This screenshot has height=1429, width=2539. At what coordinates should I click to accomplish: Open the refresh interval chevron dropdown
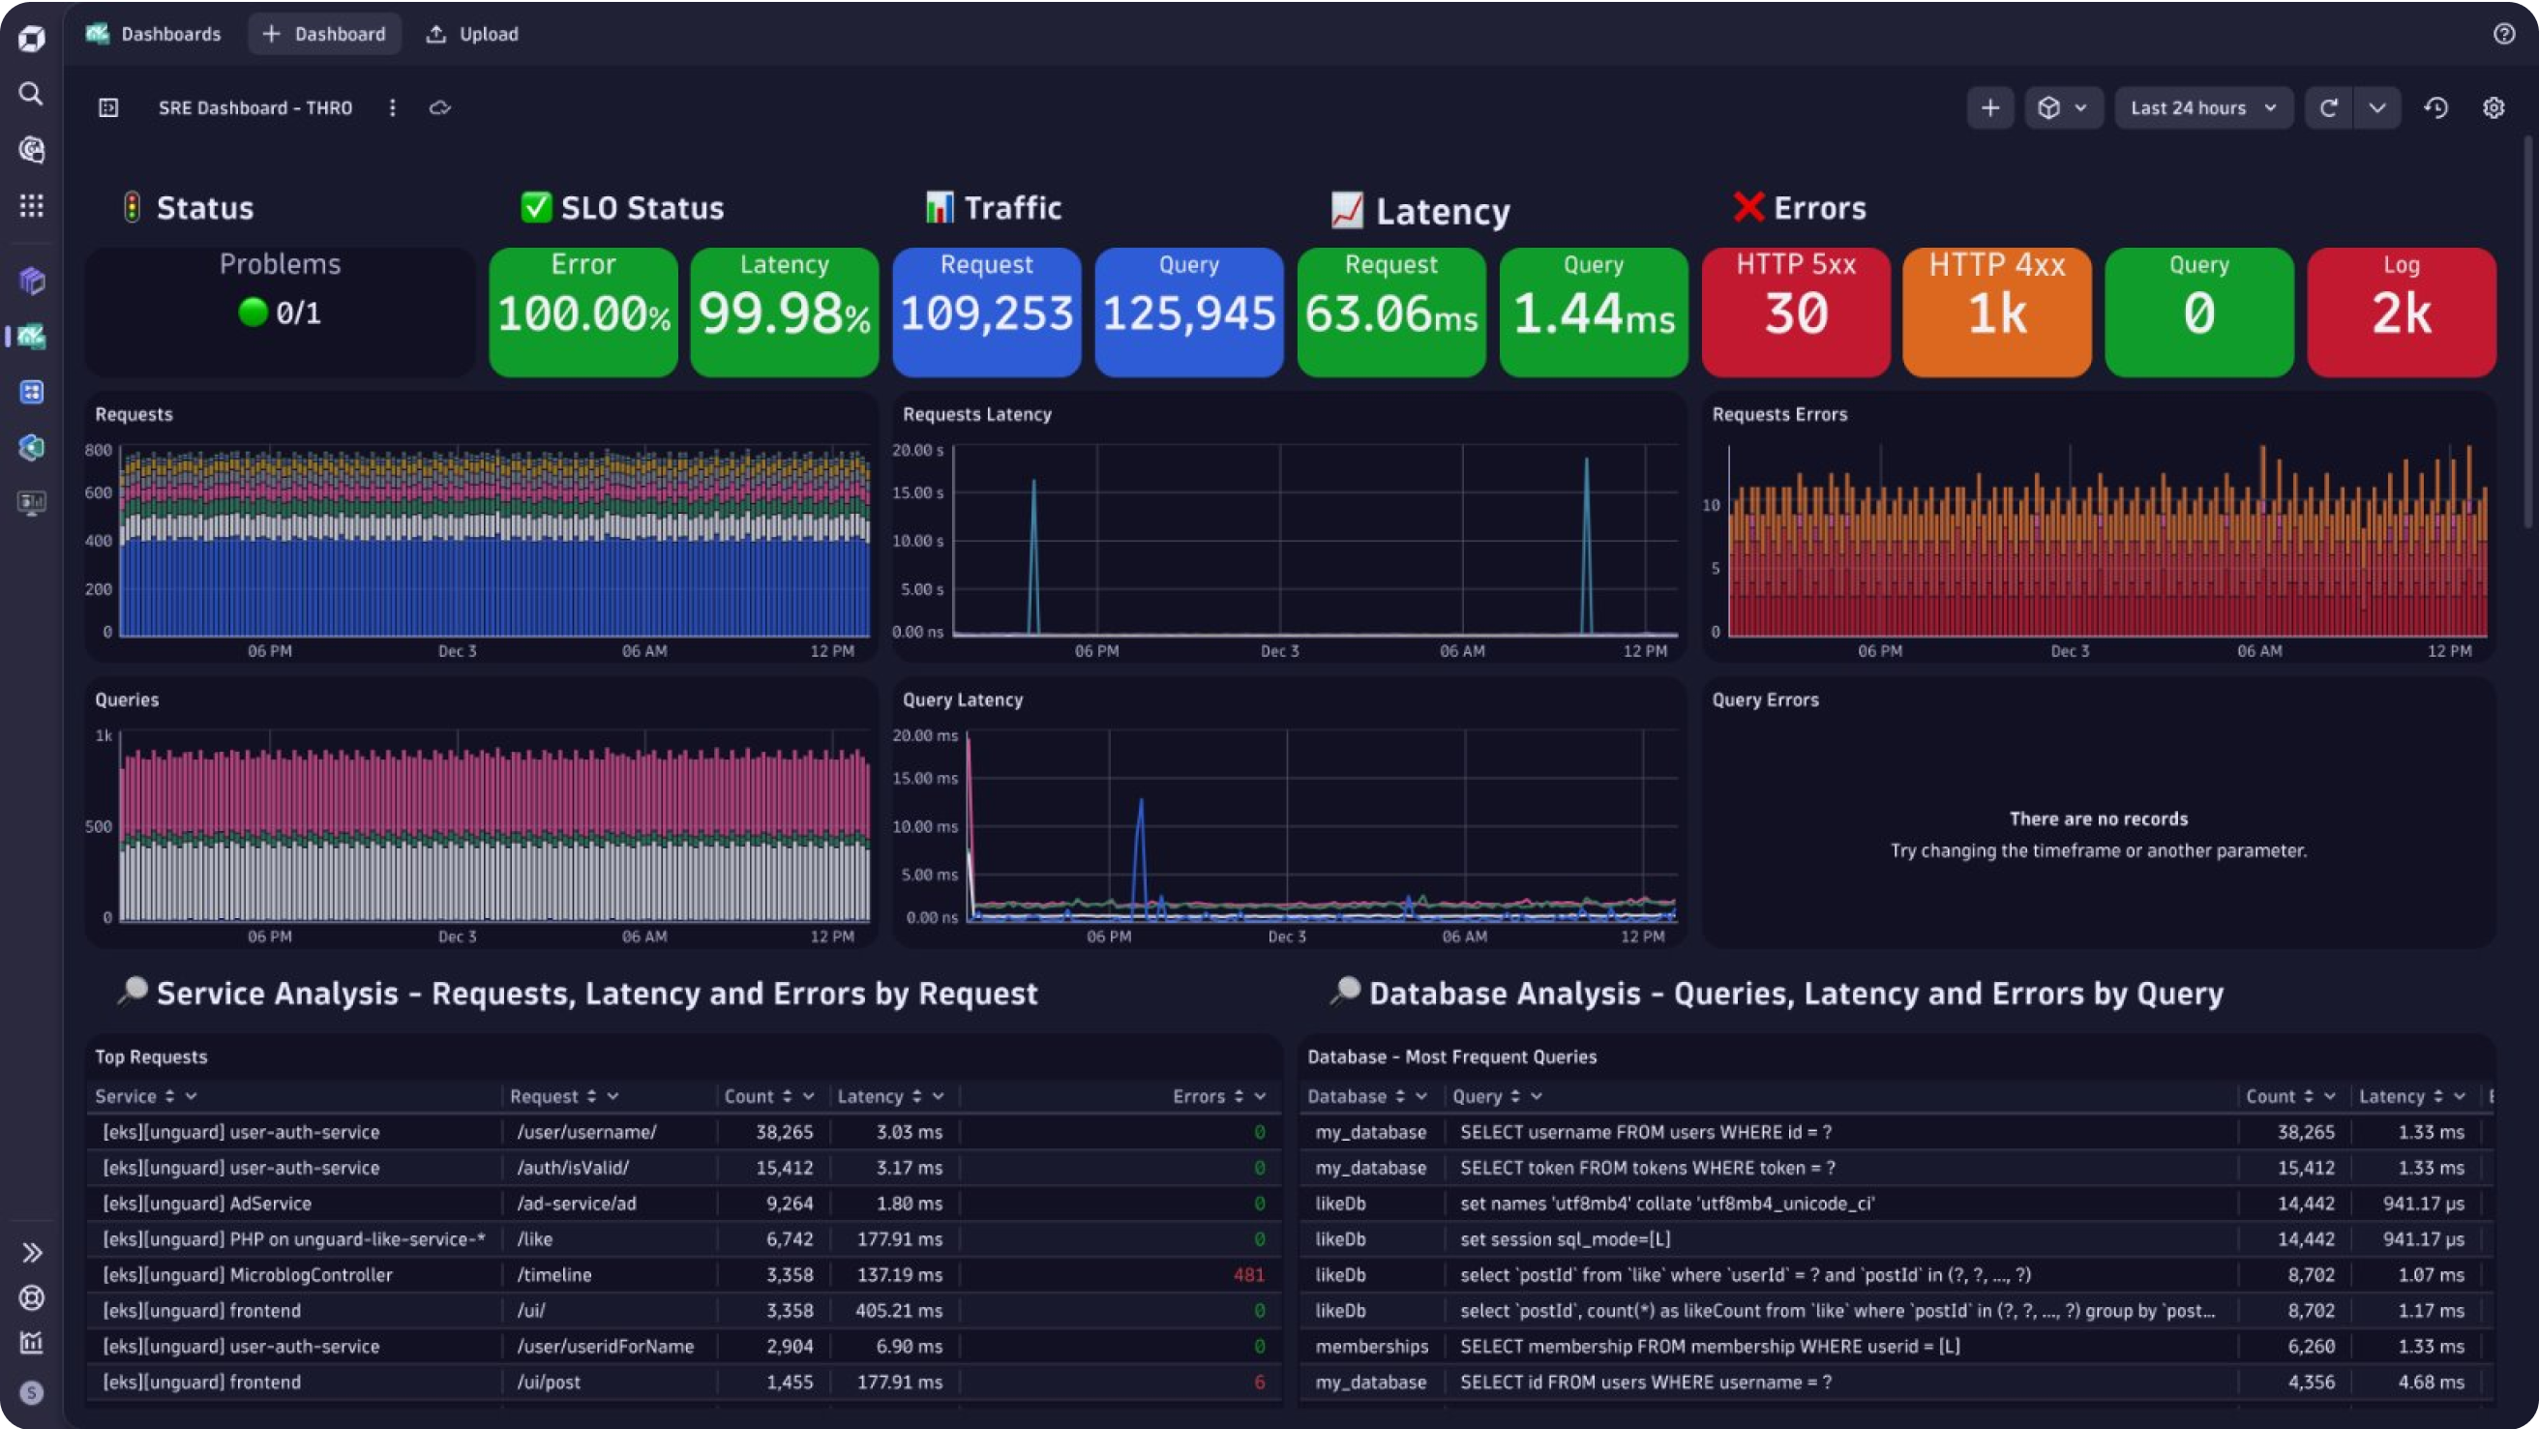click(x=2377, y=107)
